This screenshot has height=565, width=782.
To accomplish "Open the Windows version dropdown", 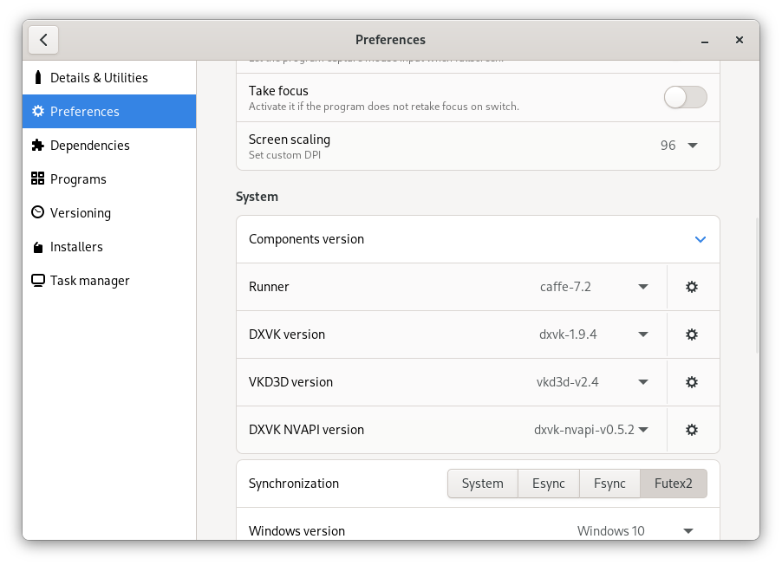I will (x=636, y=531).
